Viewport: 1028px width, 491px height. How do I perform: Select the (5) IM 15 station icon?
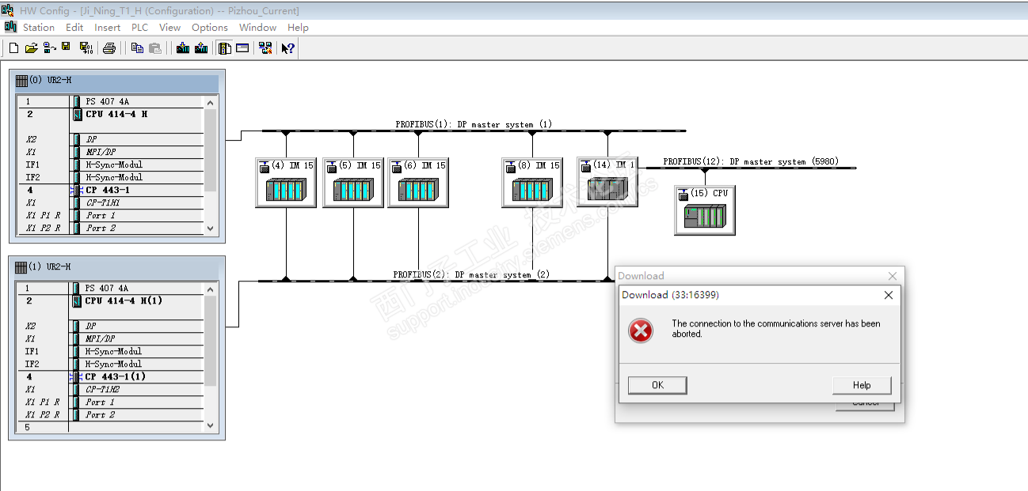pos(353,183)
